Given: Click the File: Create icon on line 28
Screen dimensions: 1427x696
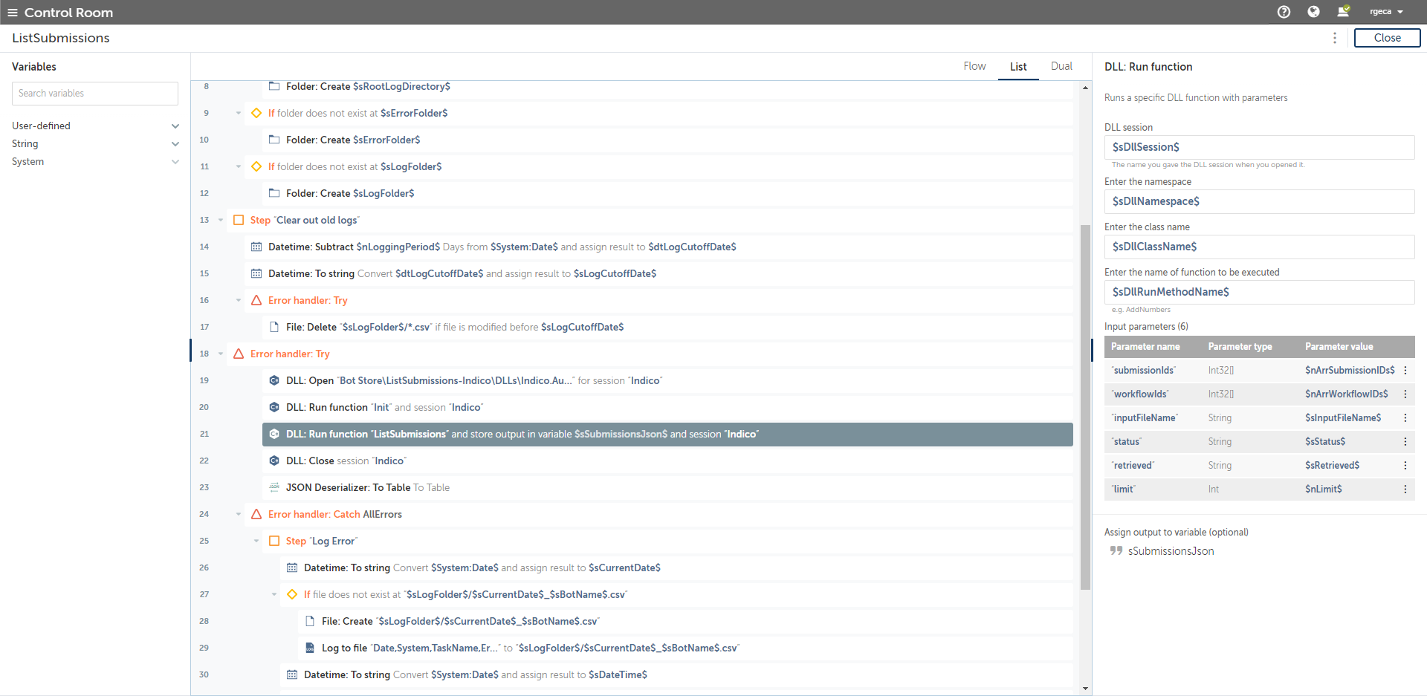Looking at the screenshot, I should point(310,621).
